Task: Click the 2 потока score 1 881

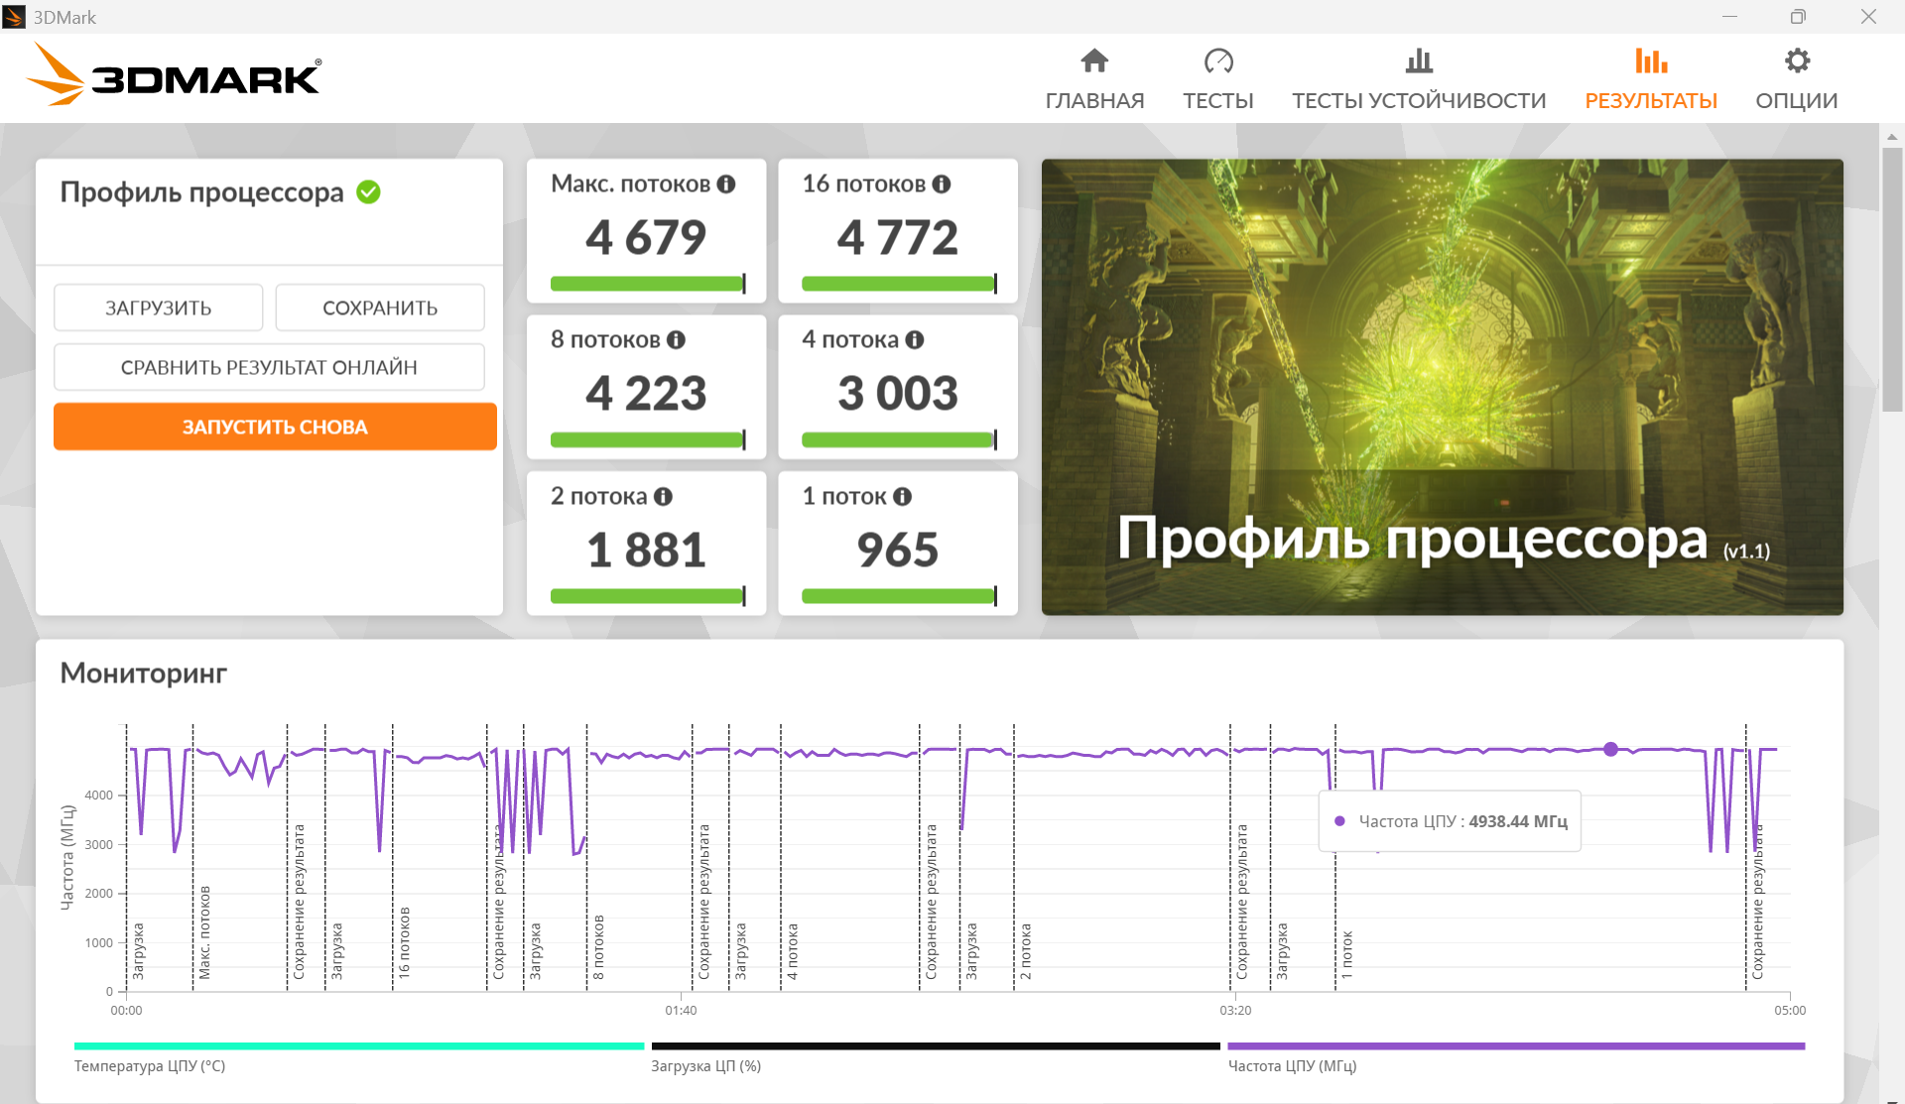Action: tap(646, 550)
